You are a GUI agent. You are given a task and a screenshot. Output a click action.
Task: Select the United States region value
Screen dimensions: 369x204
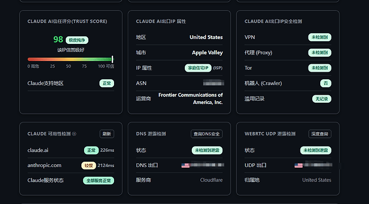pos(206,37)
